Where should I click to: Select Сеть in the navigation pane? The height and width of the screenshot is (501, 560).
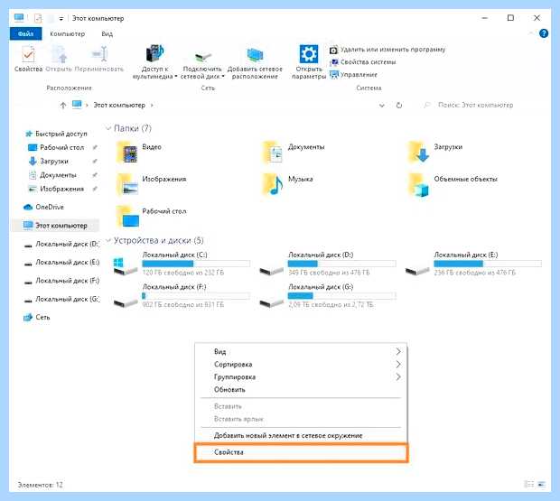(x=37, y=317)
